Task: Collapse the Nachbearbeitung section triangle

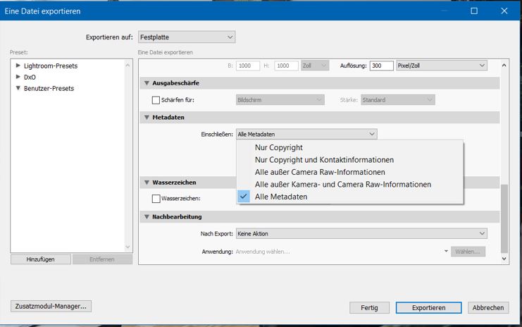Action: click(147, 216)
